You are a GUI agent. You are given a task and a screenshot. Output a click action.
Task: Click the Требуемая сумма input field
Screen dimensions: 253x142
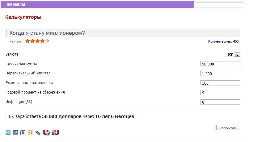220,64
